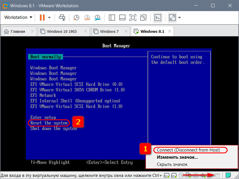Screen dimensions: 239x179
Task: Click the network adapter status icon
Action: coord(189,175)
